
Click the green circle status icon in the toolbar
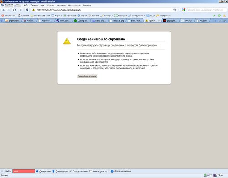pyautogui.click(x=219, y=16)
